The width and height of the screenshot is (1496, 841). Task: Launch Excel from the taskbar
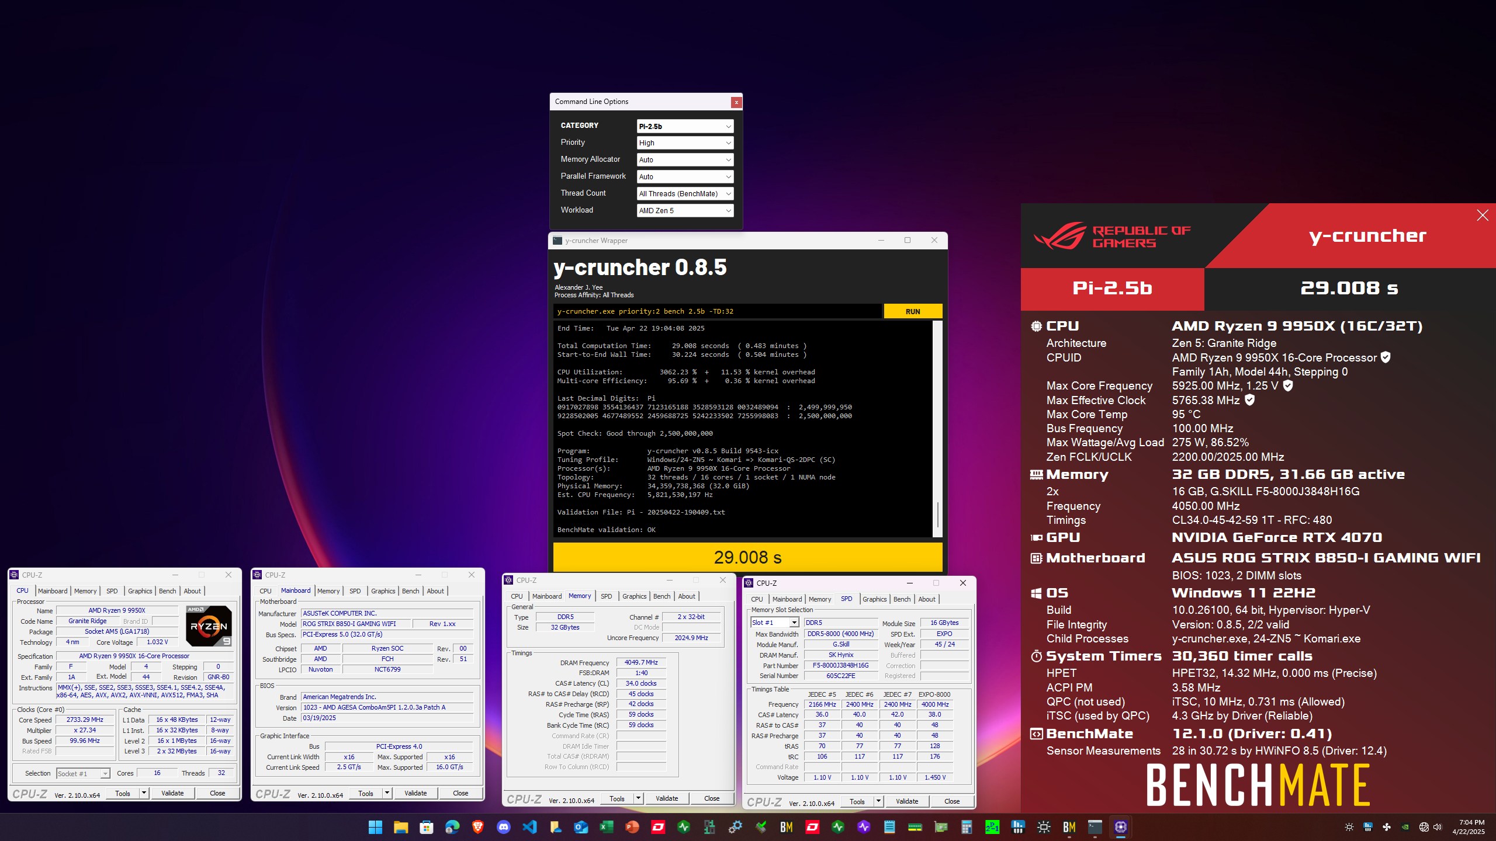607,827
